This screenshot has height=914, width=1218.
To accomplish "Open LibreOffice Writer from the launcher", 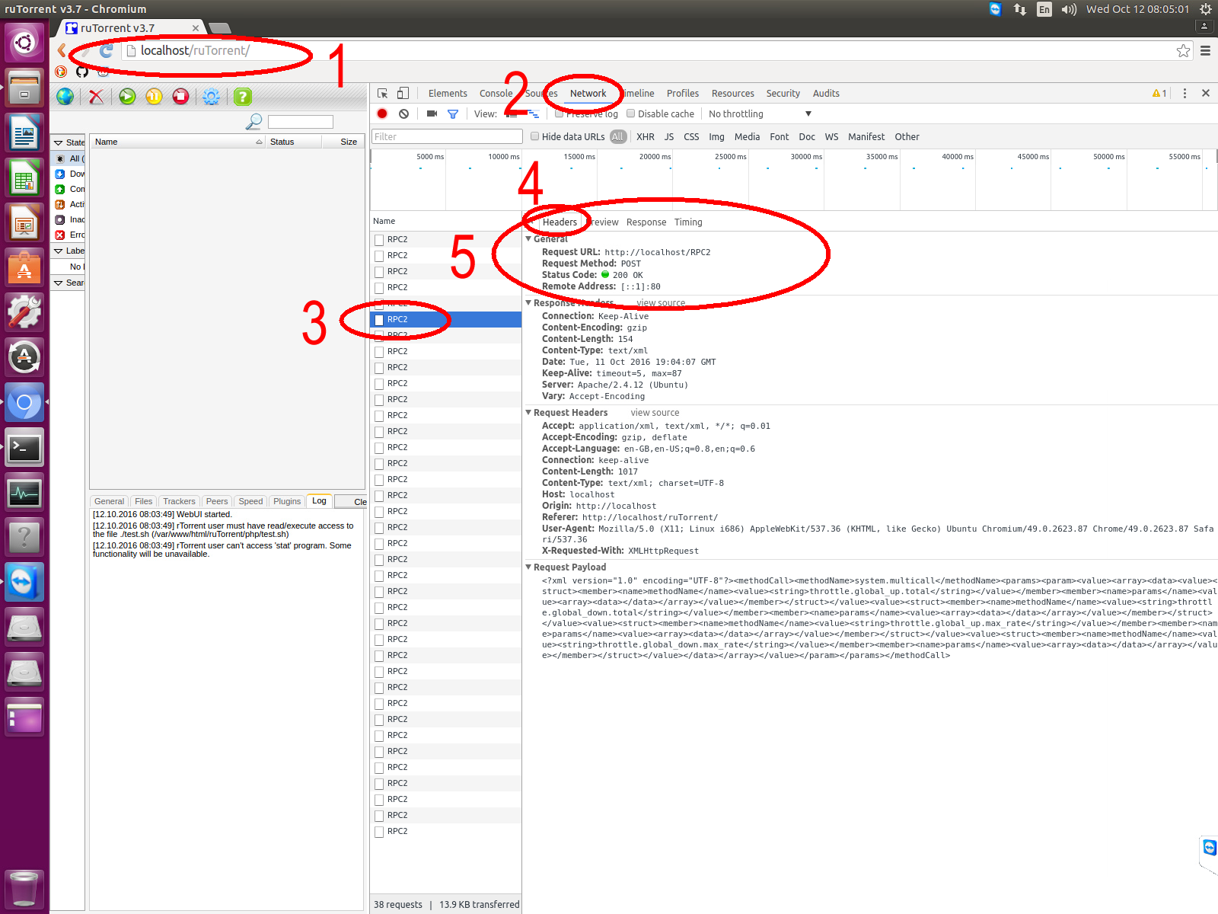I will coord(24,133).
